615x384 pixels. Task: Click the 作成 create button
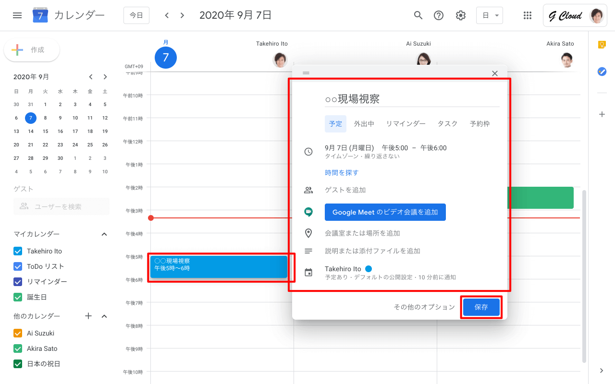[32, 50]
